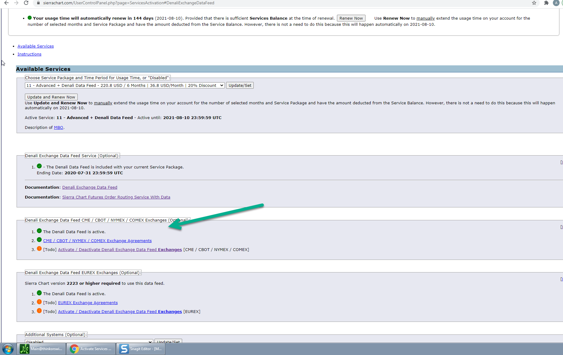Open Activate / Deactivate Exchanges link for CME
Viewport: 563px width, 355px height.
(x=120, y=249)
